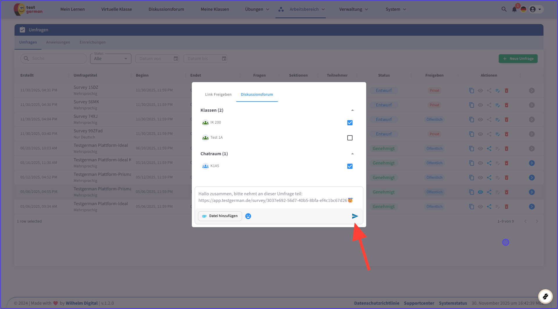Screen dimensions: 558x309
Task: Collapse the Chatraum (1) section
Action: 352,154
